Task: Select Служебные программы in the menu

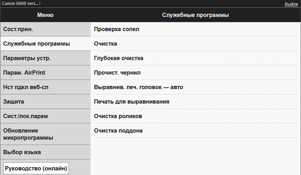Action: click(45, 43)
